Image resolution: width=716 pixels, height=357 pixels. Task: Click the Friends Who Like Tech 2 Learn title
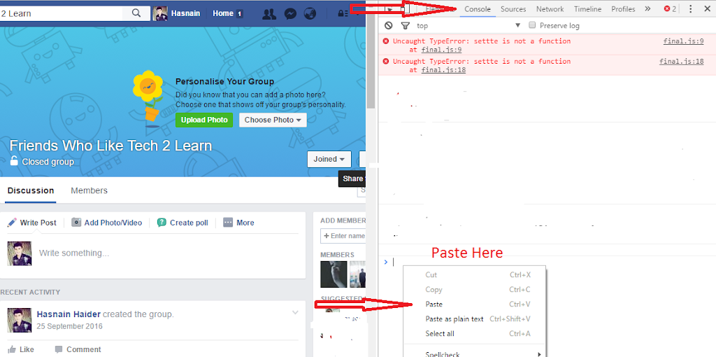[110, 146]
